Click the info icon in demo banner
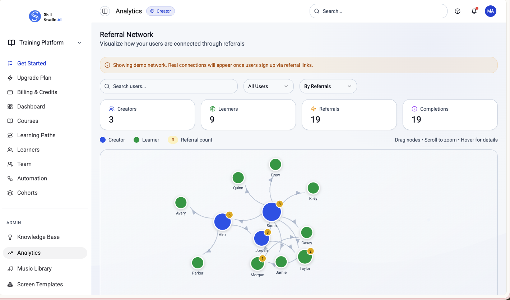 107,65
